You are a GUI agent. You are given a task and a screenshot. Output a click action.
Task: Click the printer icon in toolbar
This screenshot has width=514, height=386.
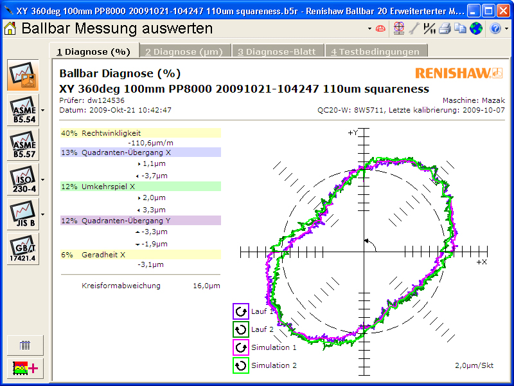(x=445, y=28)
